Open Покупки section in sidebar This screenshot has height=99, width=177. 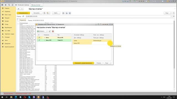[x=7, y=21]
